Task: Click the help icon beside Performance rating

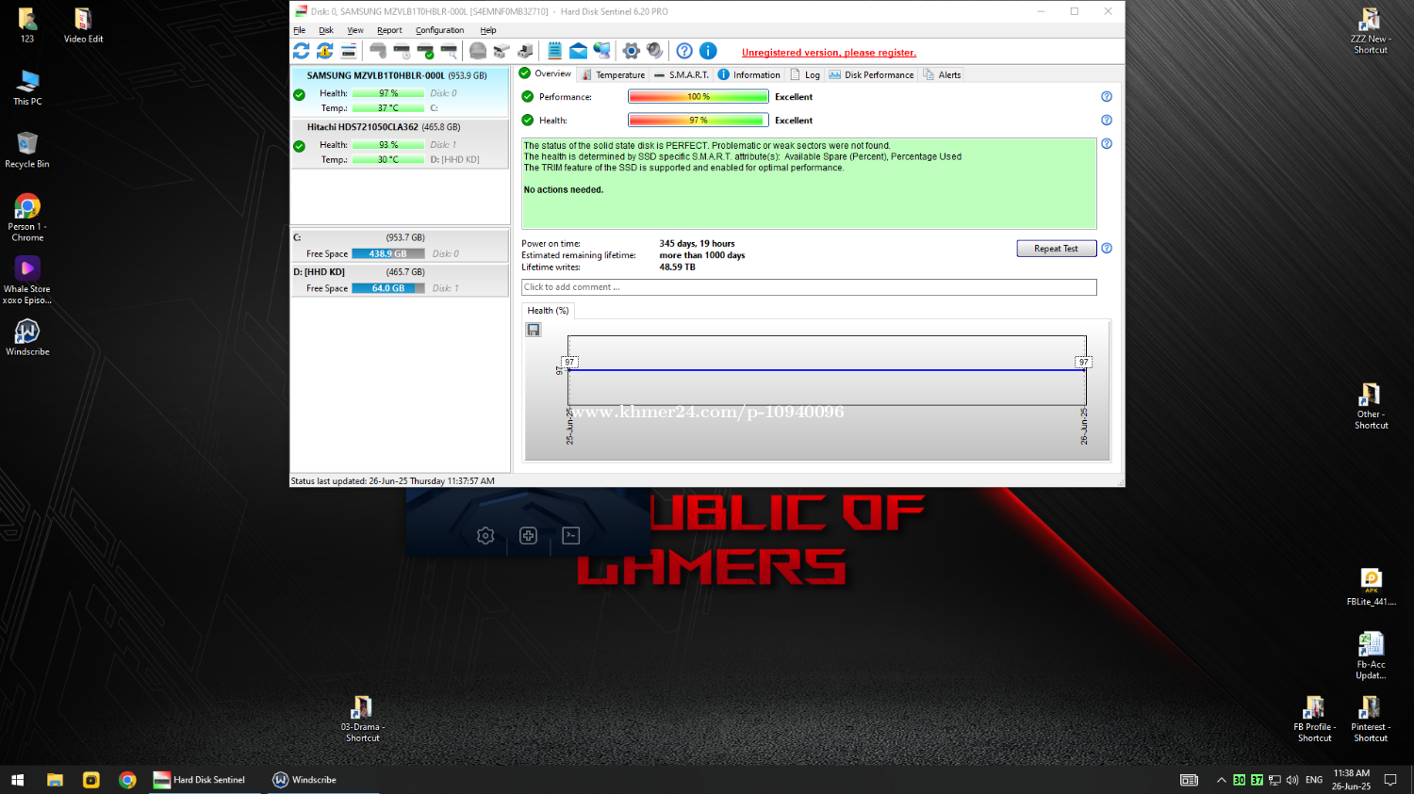Action: [1107, 96]
